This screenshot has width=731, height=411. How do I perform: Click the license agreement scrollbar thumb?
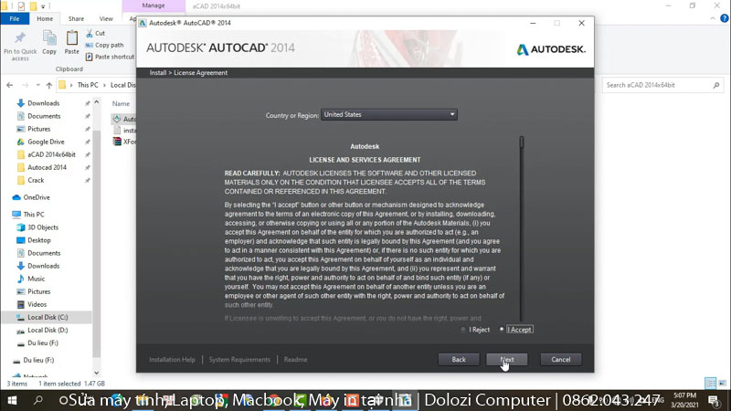coord(522,142)
